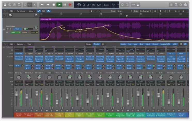Switch mixer to Single view
Screen dimensions: 192x121
pos(89,44)
